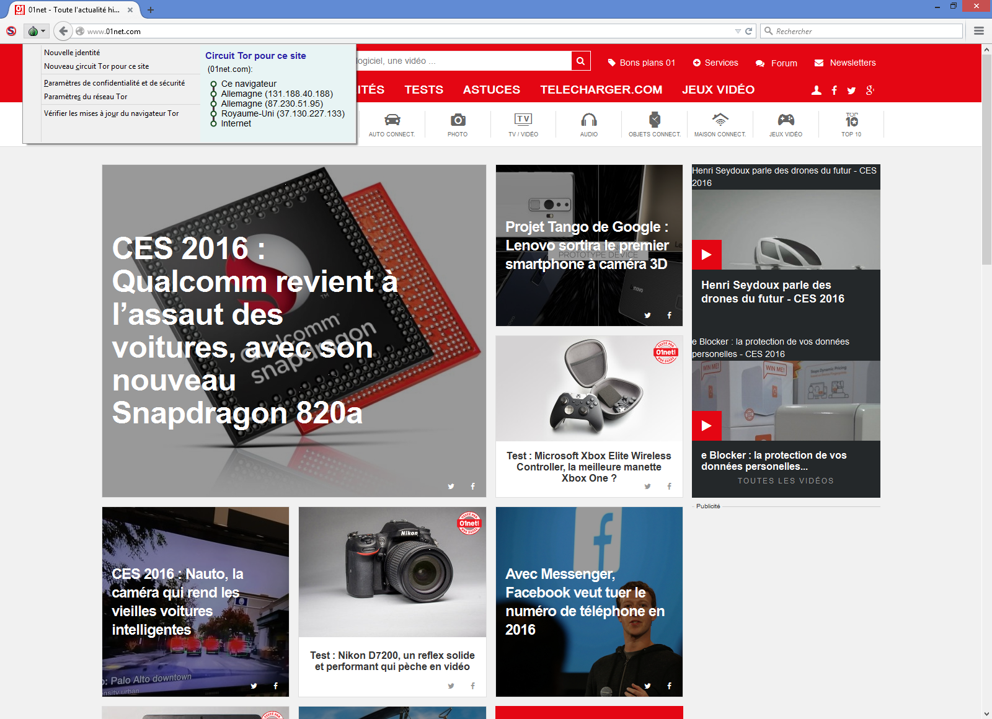This screenshot has height=719, width=992.
Task: Reload the page with refresh icon
Action: click(748, 31)
